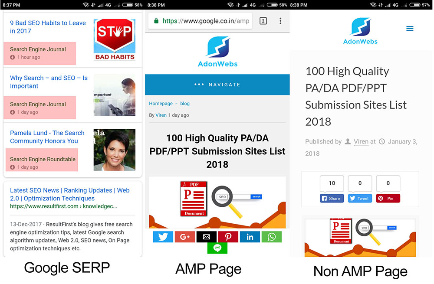This screenshot has width=434, height=284.
Task: Click the Tweet button
Action: pos(360,198)
